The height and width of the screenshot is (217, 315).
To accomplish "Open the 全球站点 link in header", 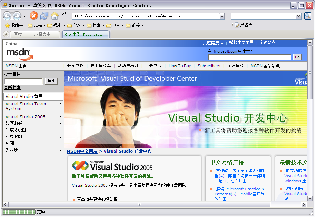I will pyautogui.click(x=267, y=43).
